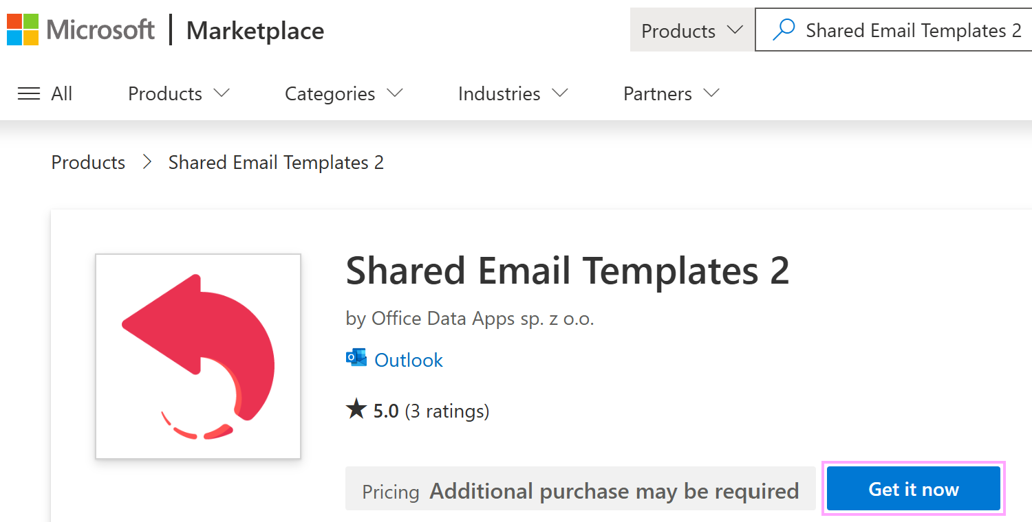Click the Shared Email Templates logo image
Screen dimensions: 1032x522
(x=197, y=356)
